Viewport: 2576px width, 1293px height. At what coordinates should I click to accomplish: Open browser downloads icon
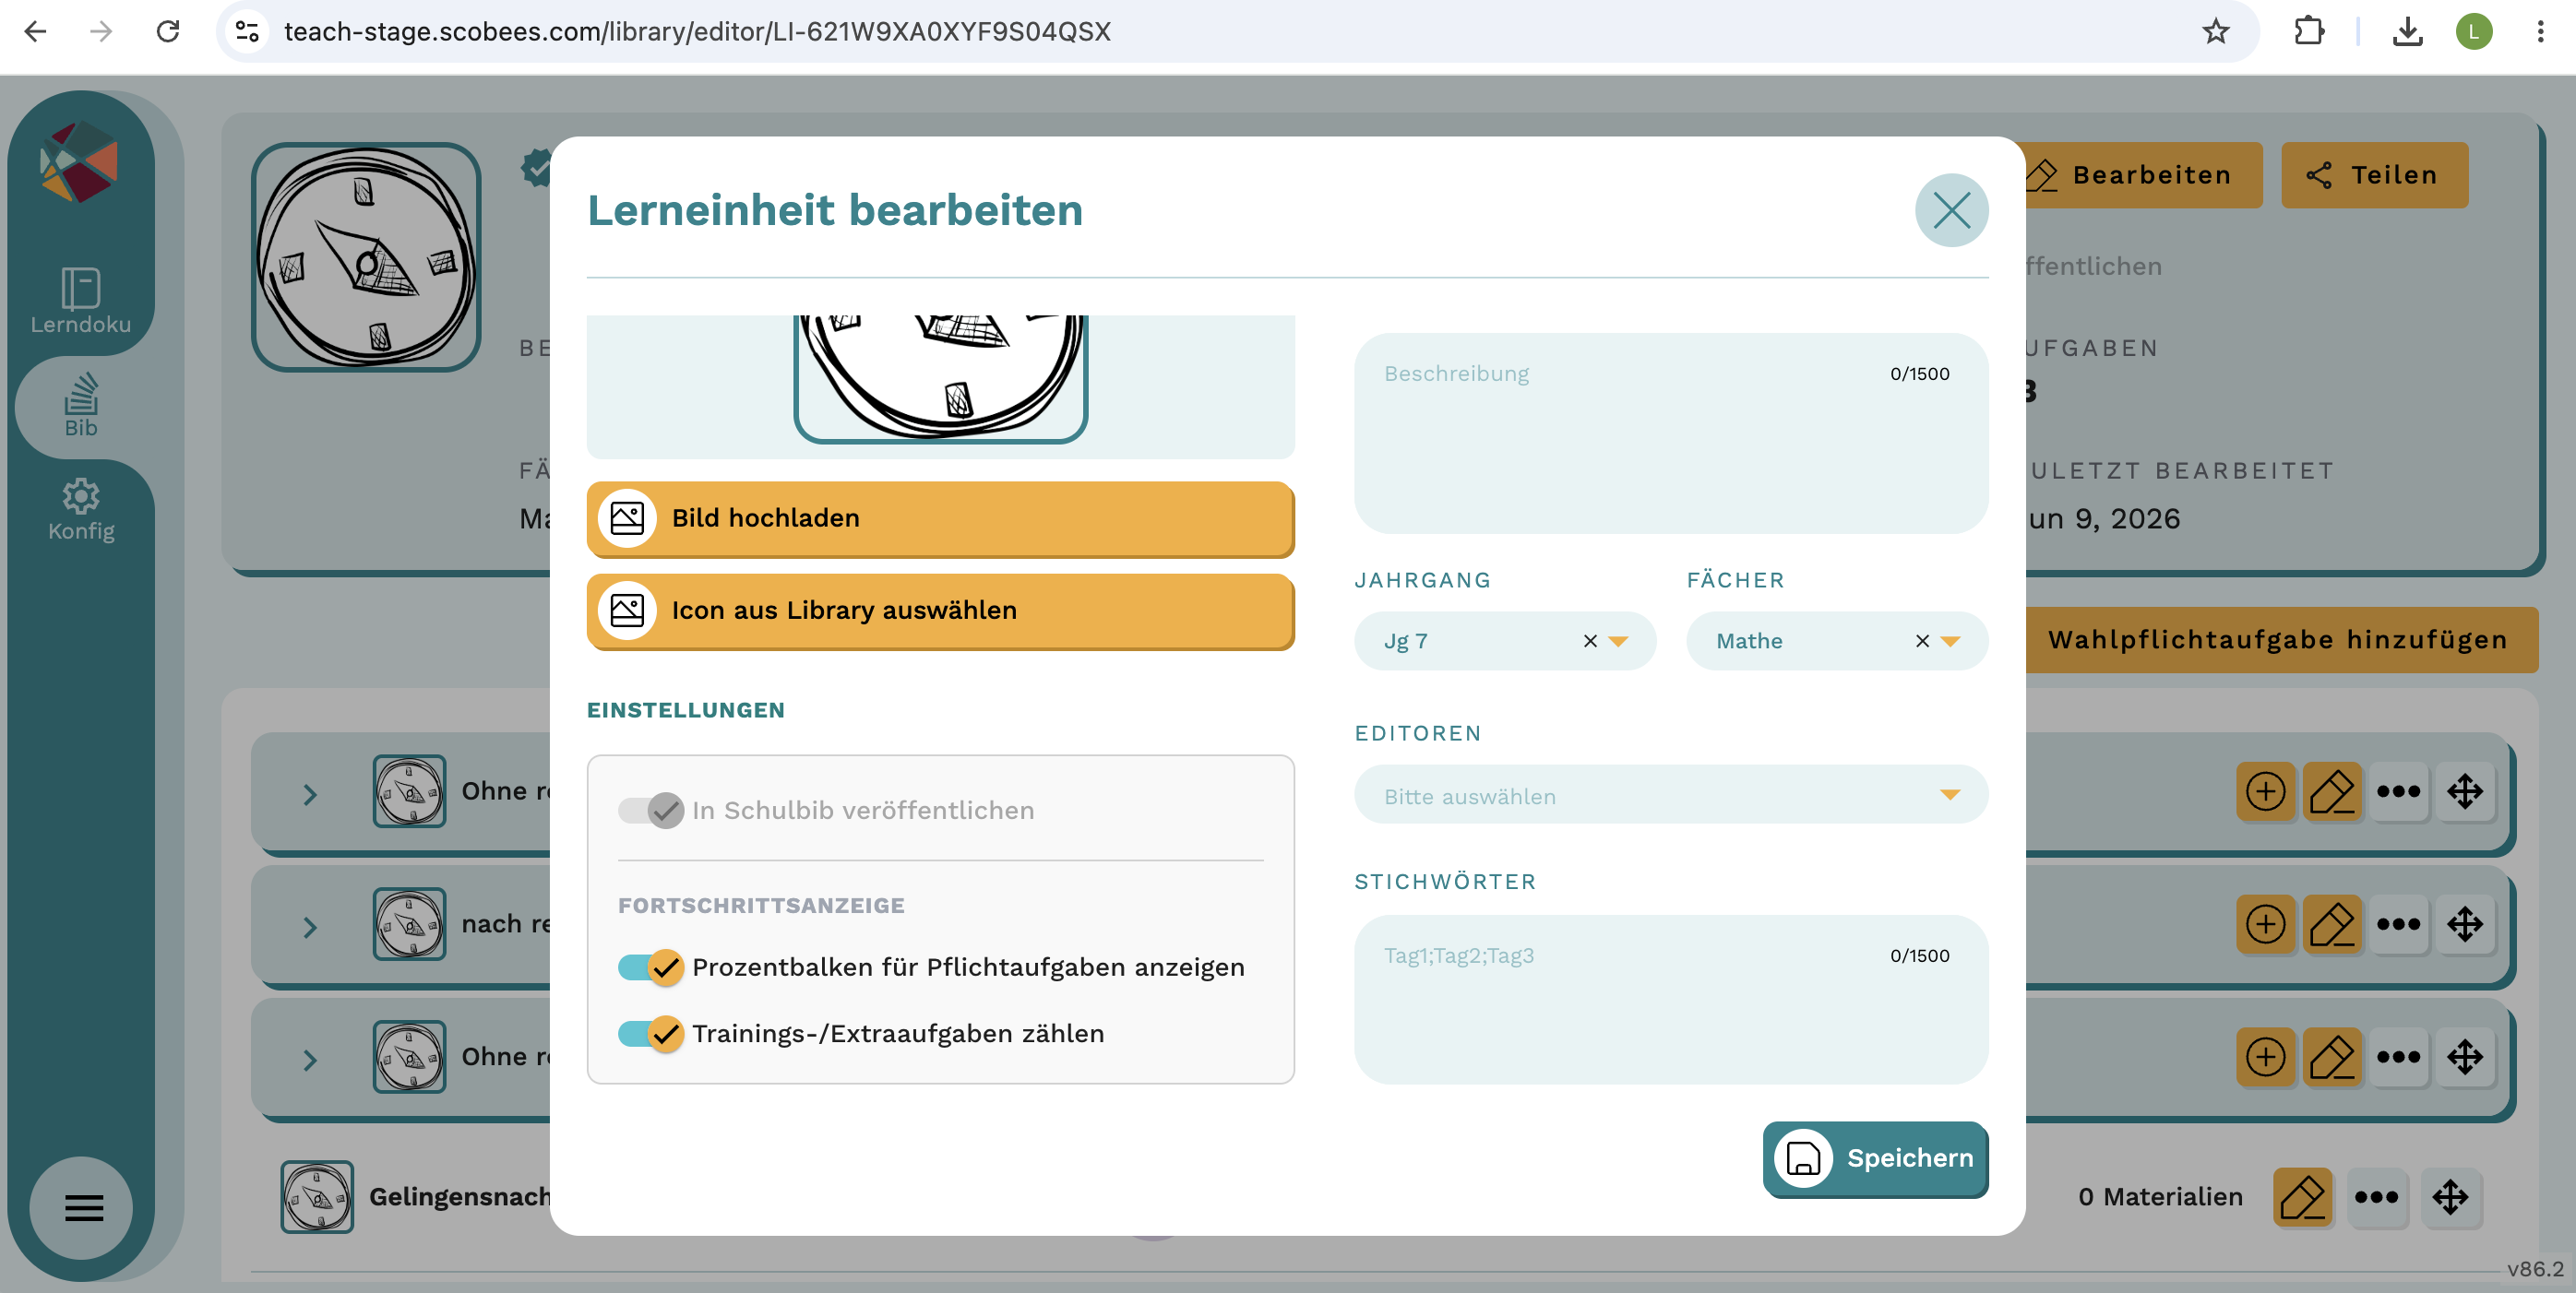pos(2407,32)
